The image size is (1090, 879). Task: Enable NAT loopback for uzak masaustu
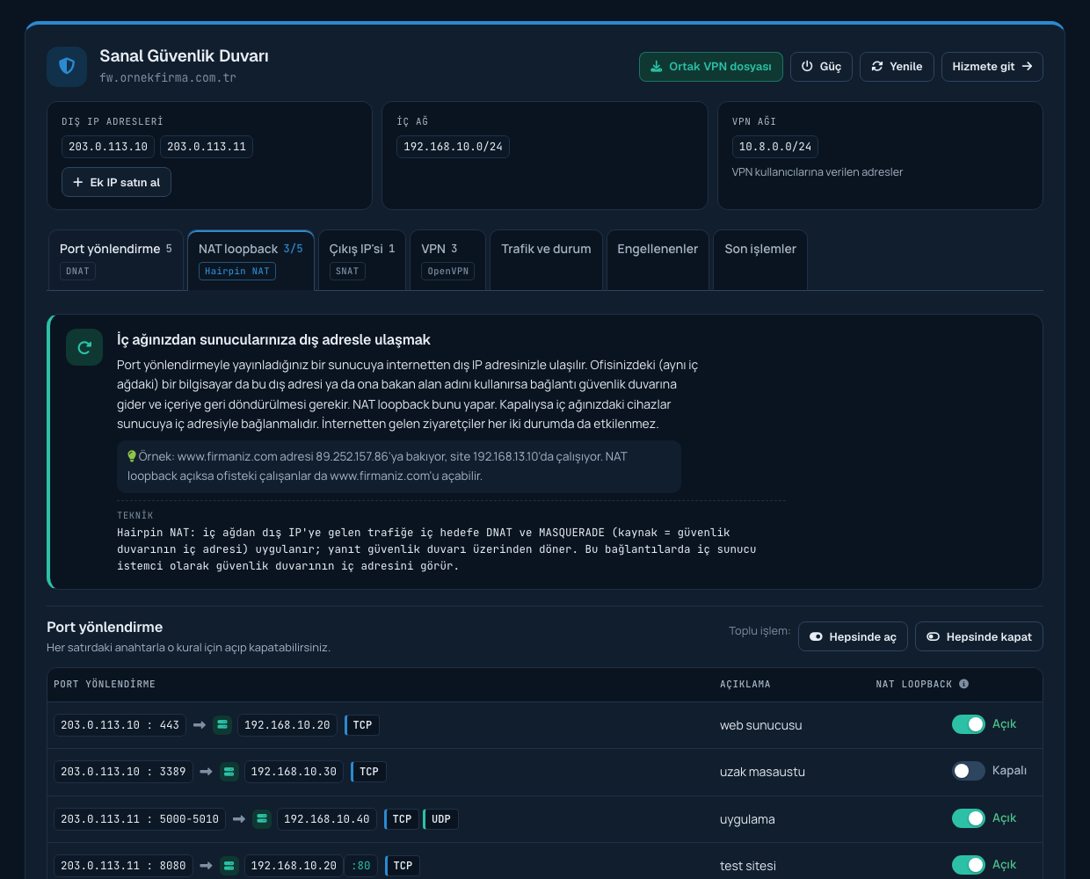coord(969,771)
